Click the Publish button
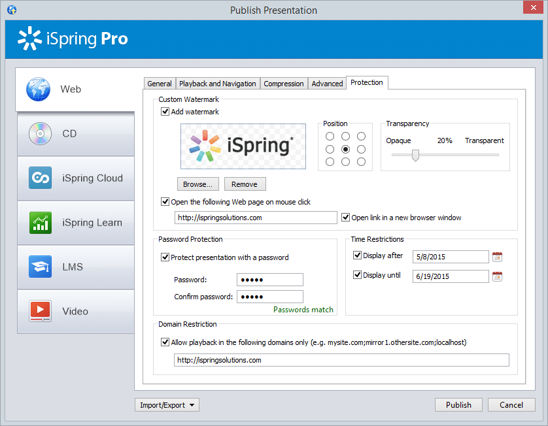The height and width of the screenshot is (426, 548). pyautogui.click(x=458, y=405)
